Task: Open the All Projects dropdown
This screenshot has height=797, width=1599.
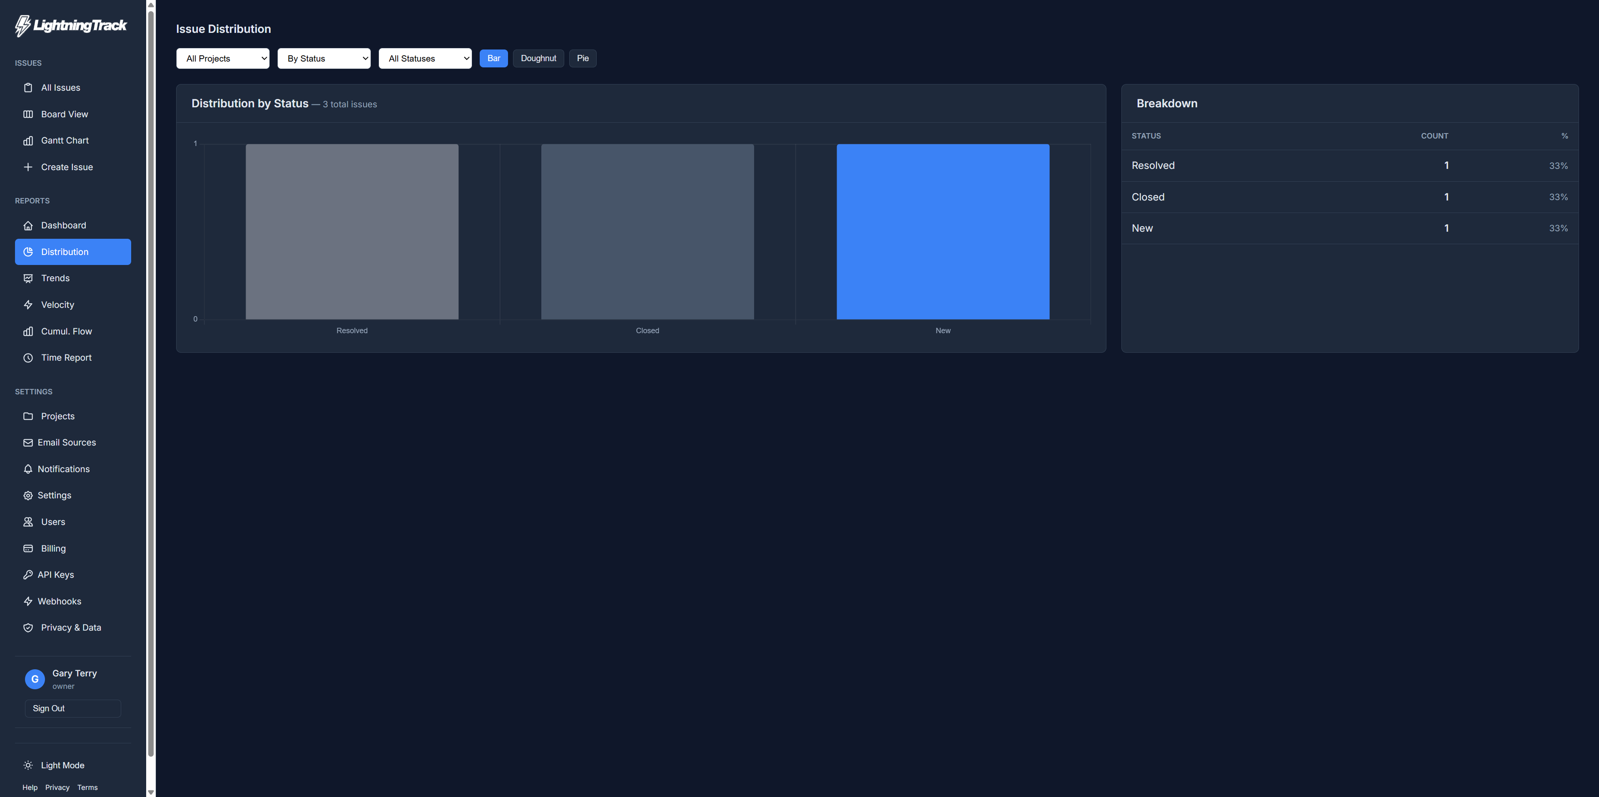Action: tap(222, 58)
